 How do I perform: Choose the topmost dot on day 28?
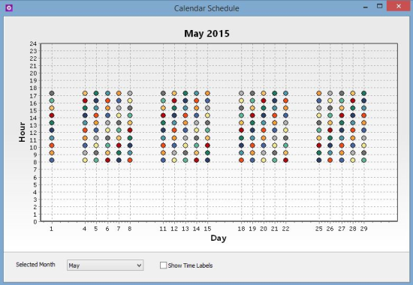tap(353, 93)
